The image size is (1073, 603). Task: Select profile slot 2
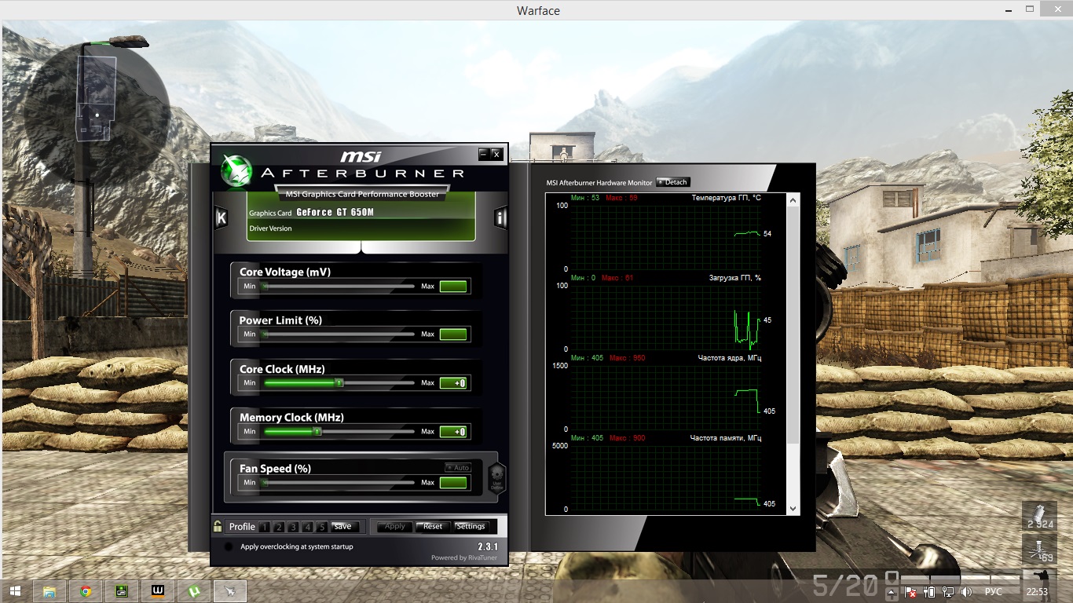[278, 527]
